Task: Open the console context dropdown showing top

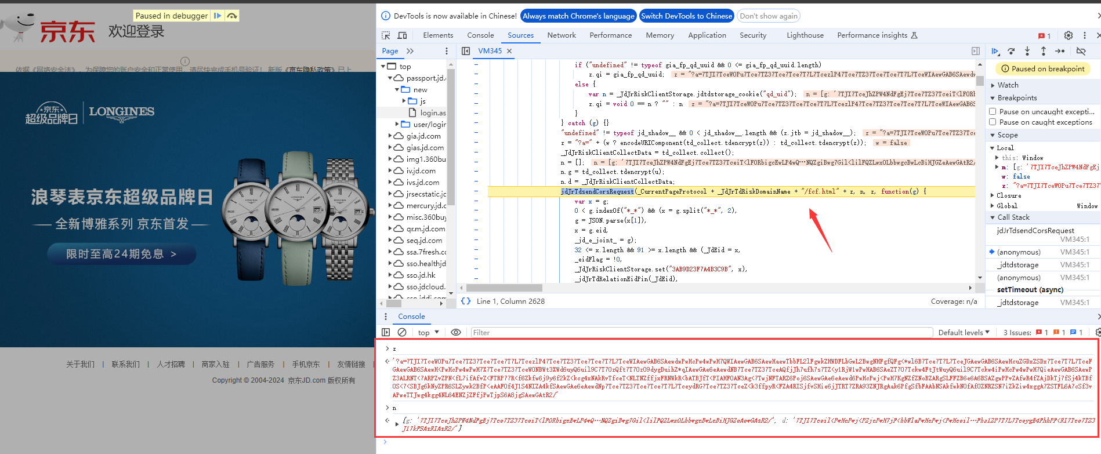Action: point(429,332)
